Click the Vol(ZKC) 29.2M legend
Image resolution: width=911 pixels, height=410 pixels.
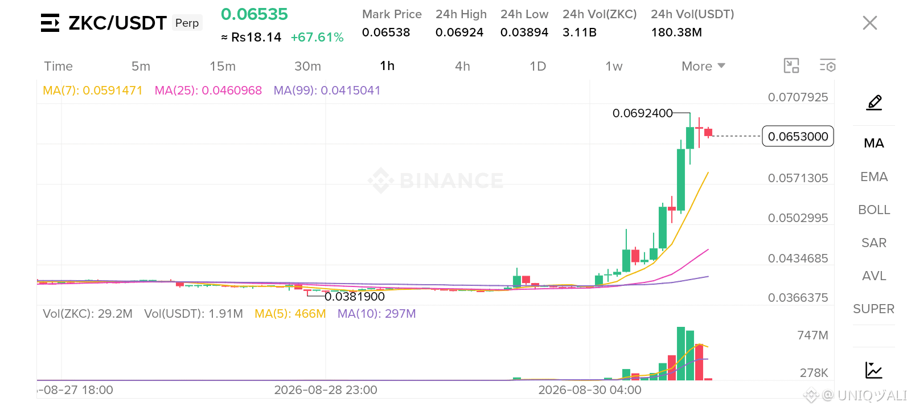click(88, 314)
